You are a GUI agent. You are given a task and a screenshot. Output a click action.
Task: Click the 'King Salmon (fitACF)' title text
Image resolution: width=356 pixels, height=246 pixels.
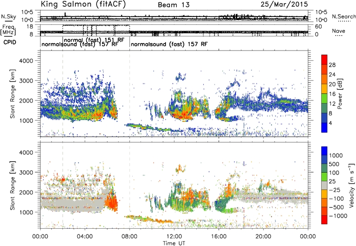pyautogui.click(x=83, y=4)
